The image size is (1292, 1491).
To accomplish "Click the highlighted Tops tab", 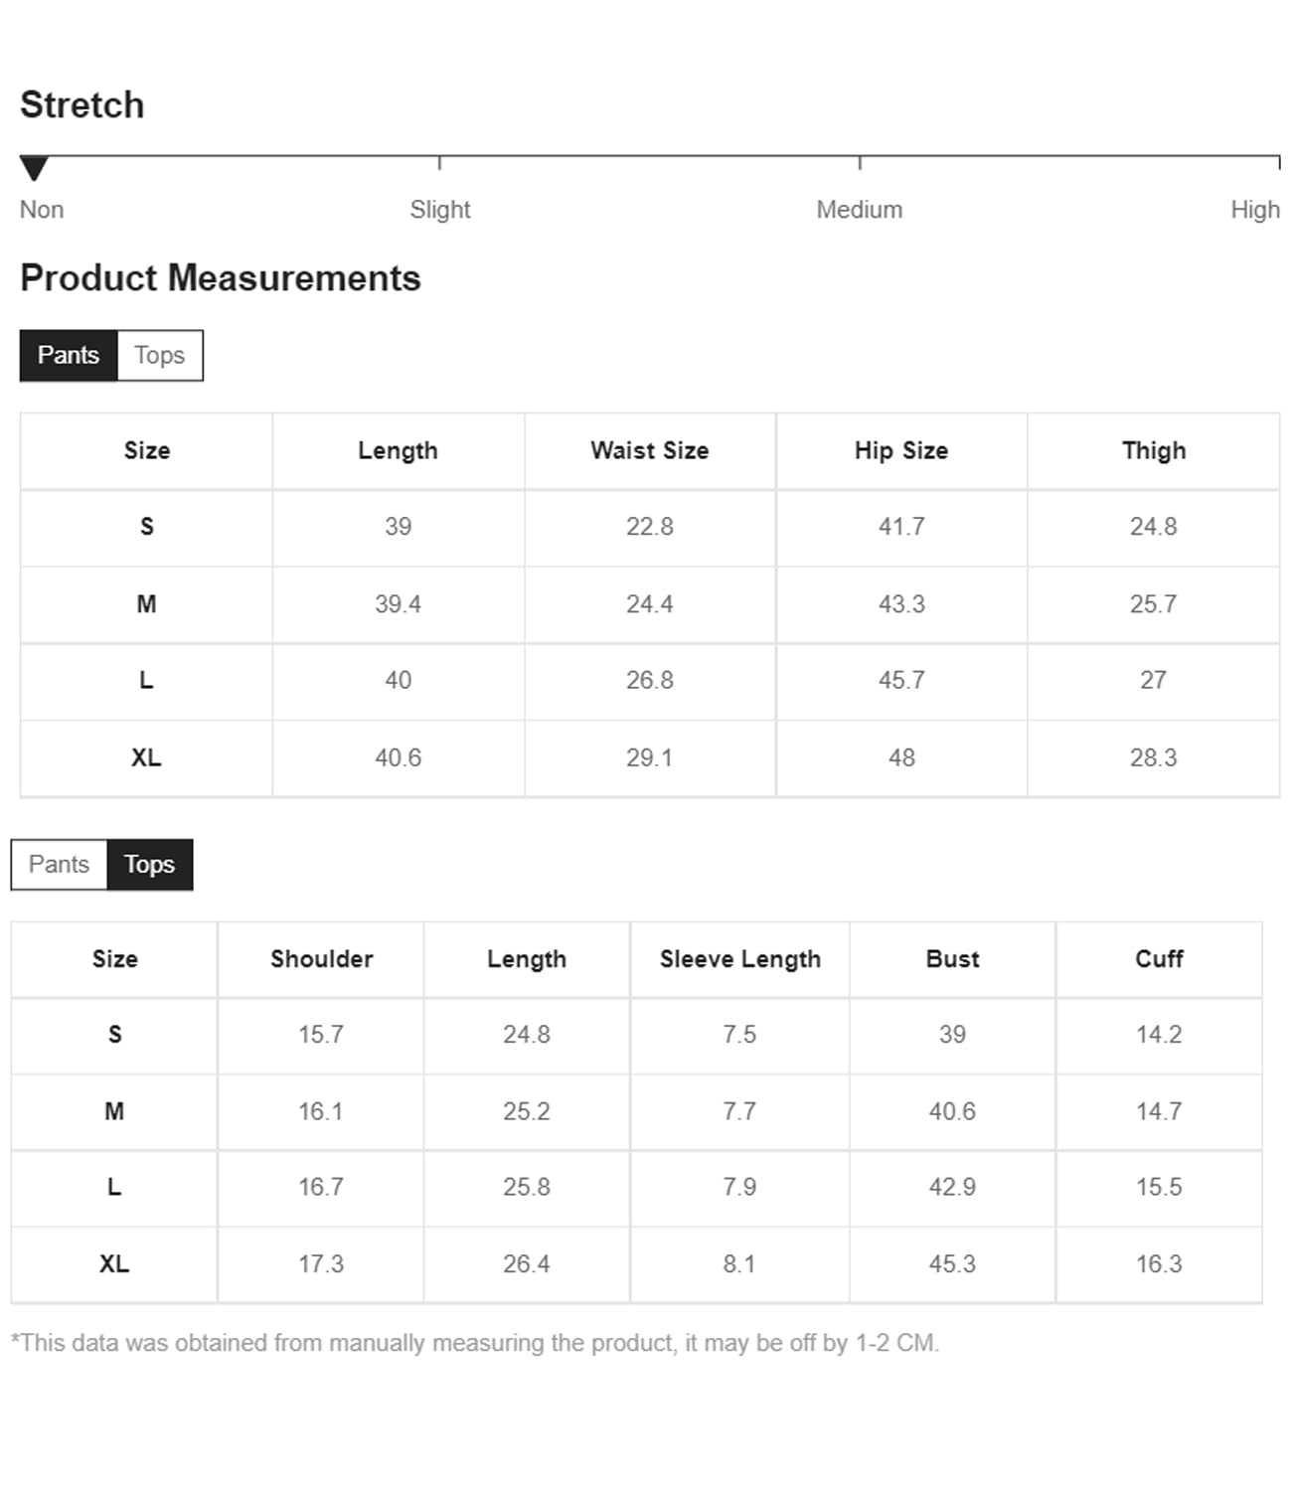I will pyautogui.click(x=149, y=865).
